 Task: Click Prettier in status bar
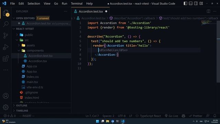click(x=196, y=116)
